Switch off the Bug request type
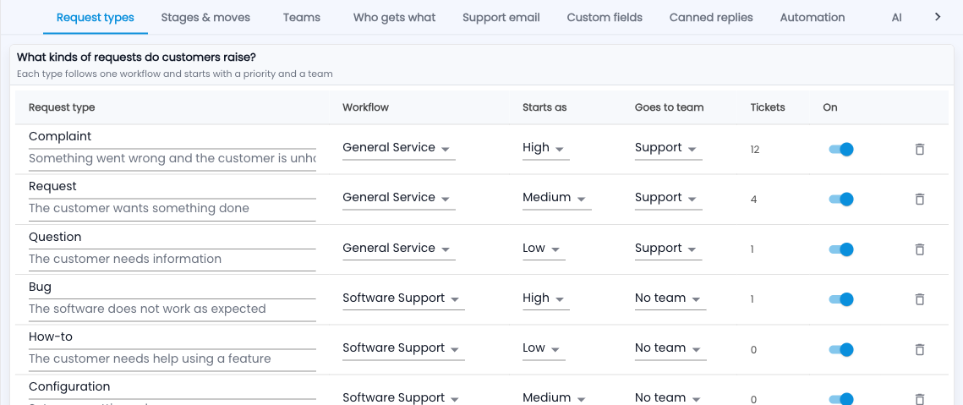Image resolution: width=963 pixels, height=405 pixels. point(840,299)
